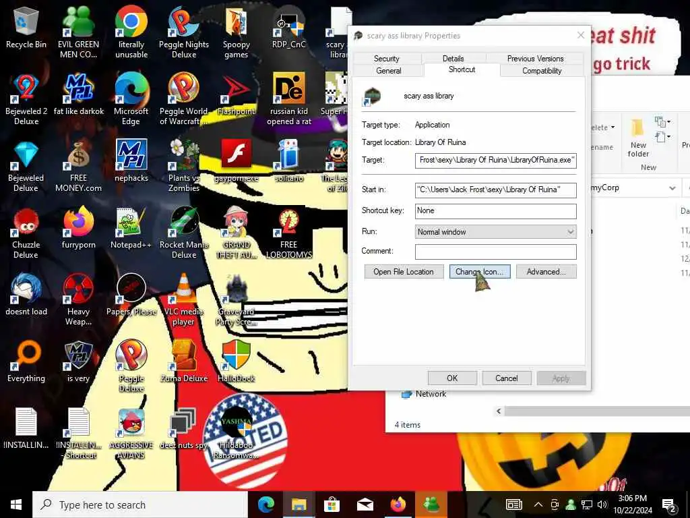690x518 pixels.
Task: Open the Recycle Bin desktop icon
Action: (26, 28)
